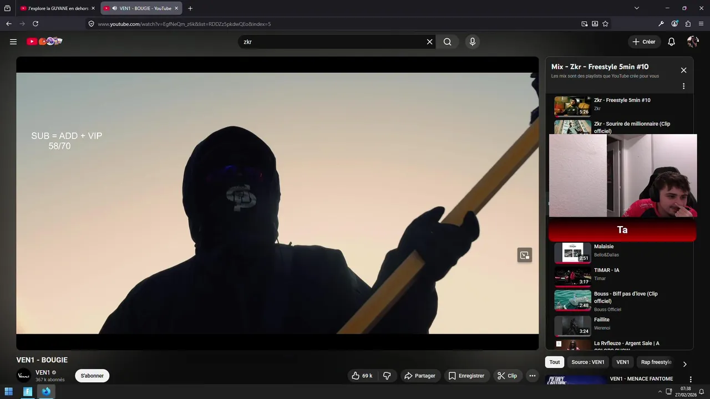Open the VEN1 channel name link

click(43, 372)
